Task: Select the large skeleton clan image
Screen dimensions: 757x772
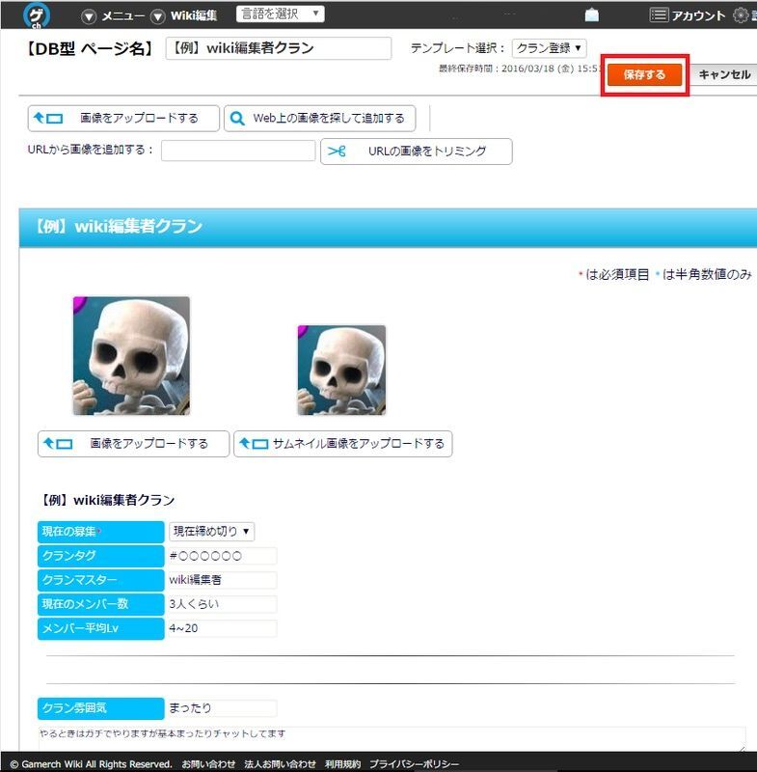Action: 131,355
